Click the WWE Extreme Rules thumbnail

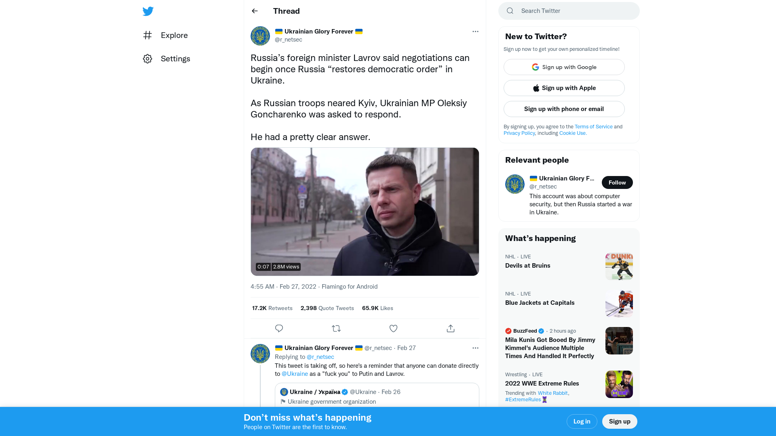pyautogui.click(x=619, y=384)
